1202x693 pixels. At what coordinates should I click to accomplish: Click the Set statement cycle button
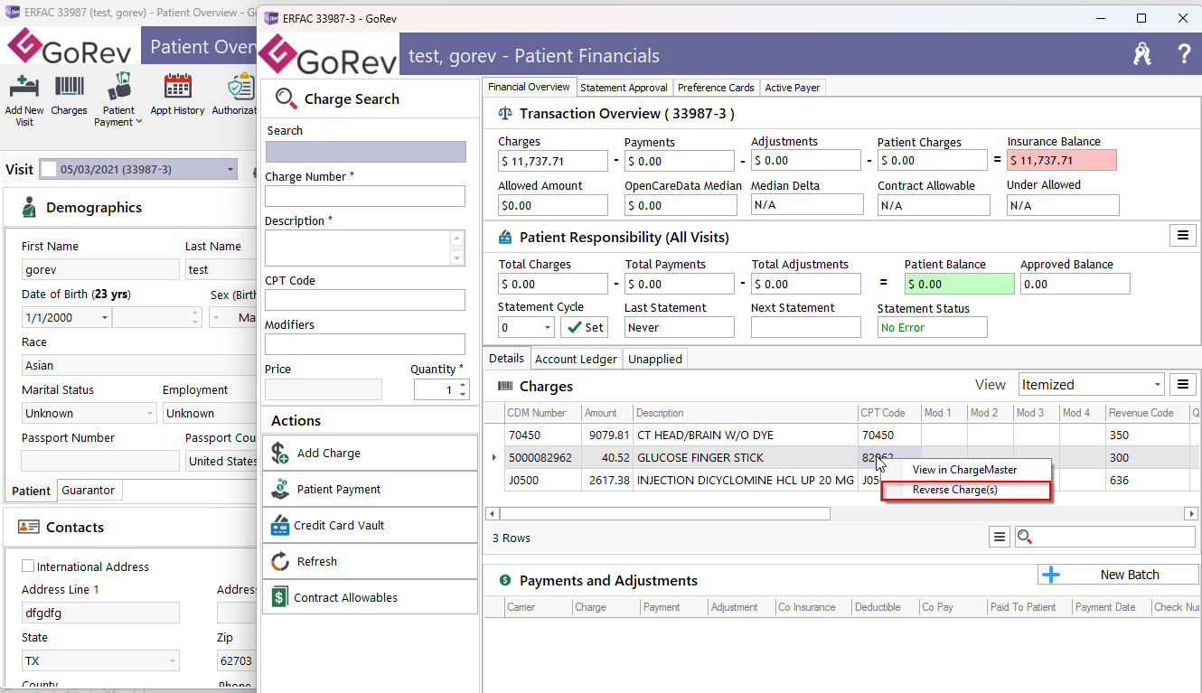click(x=584, y=327)
